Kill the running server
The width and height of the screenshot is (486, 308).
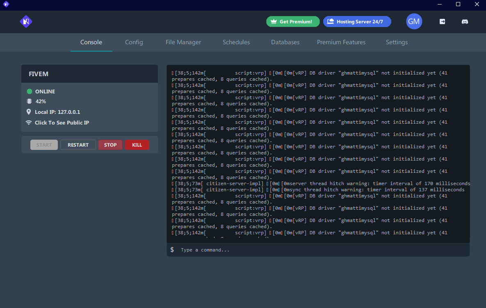tap(137, 145)
